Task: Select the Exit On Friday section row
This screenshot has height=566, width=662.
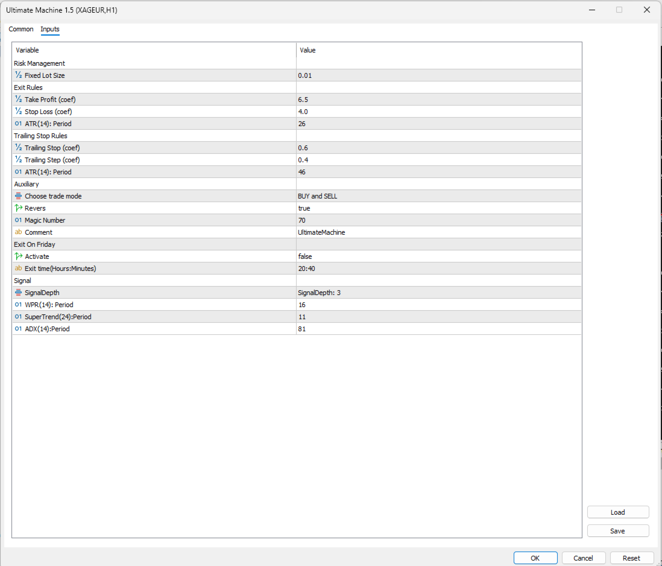Action: click(x=297, y=244)
